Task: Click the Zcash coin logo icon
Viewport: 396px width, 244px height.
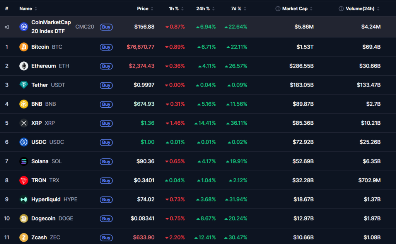Action: tap(24, 237)
